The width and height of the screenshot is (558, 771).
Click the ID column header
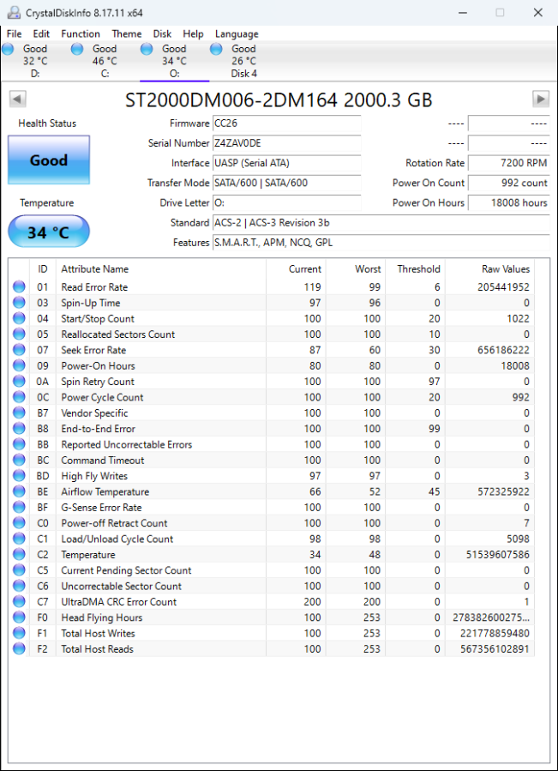[x=43, y=269]
